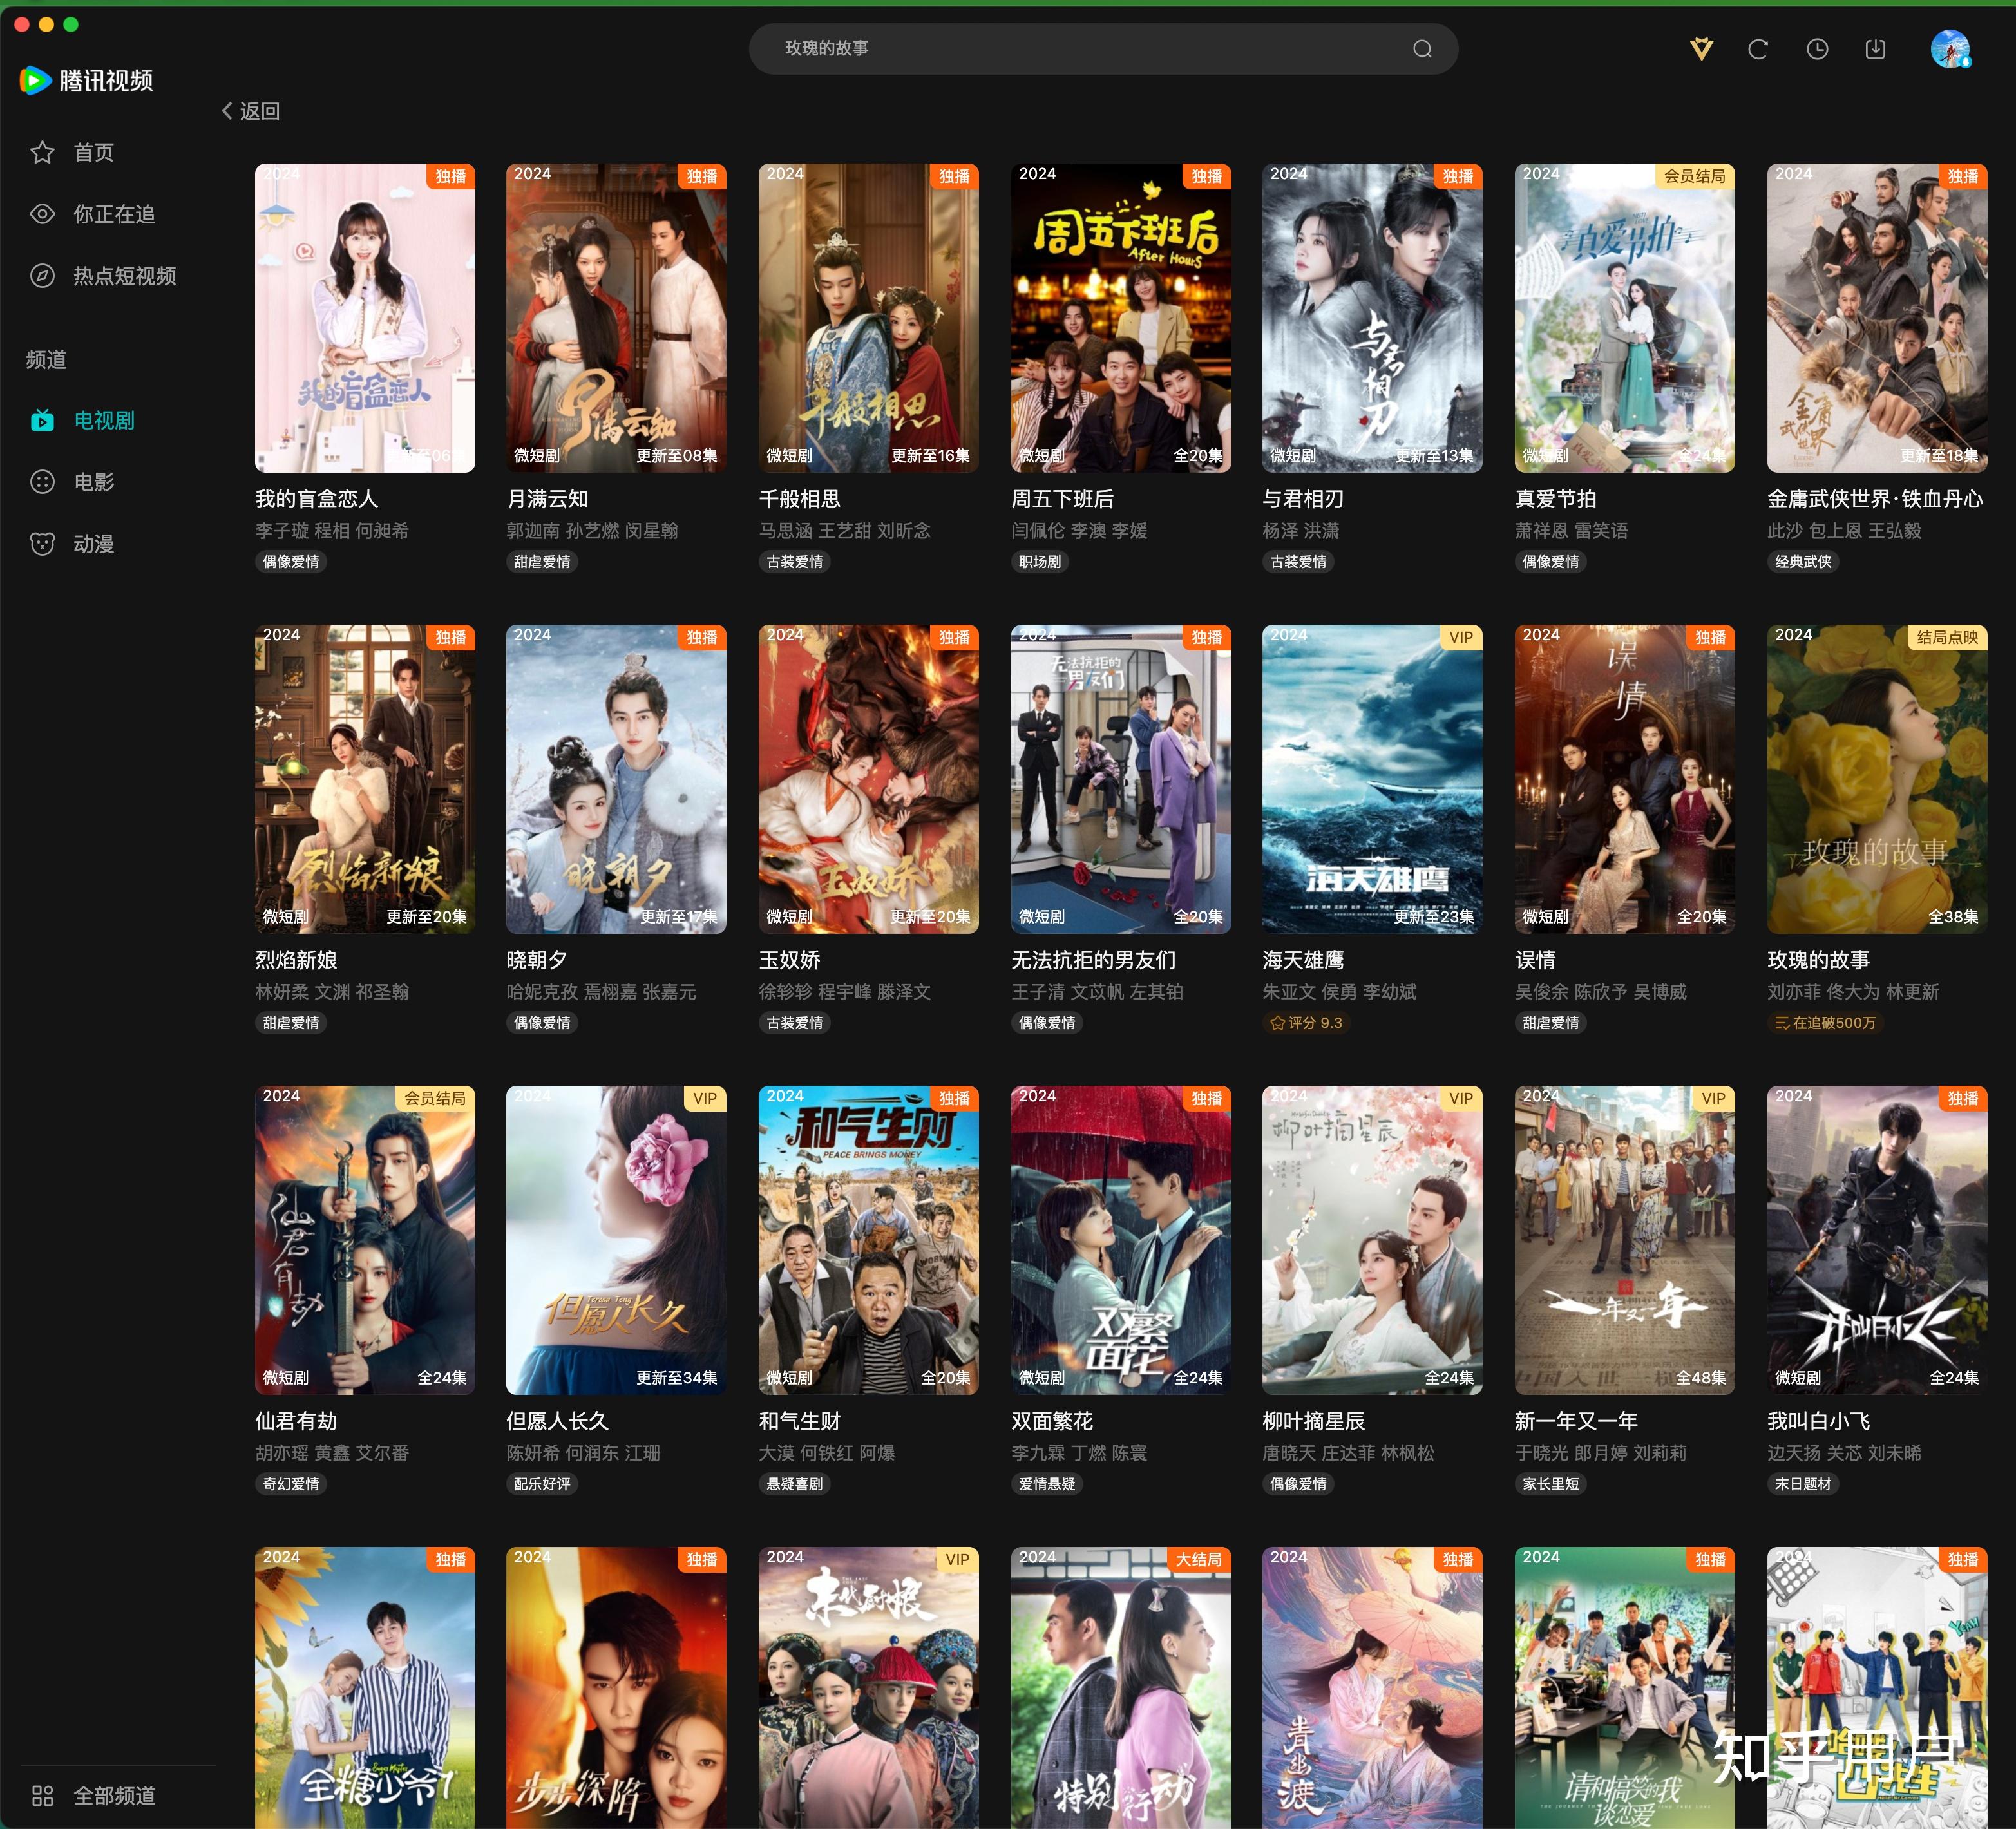Click the 但愿人长久 title link
Viewport: 2016px width, 1829px height.
click(x=557, y=1421)
